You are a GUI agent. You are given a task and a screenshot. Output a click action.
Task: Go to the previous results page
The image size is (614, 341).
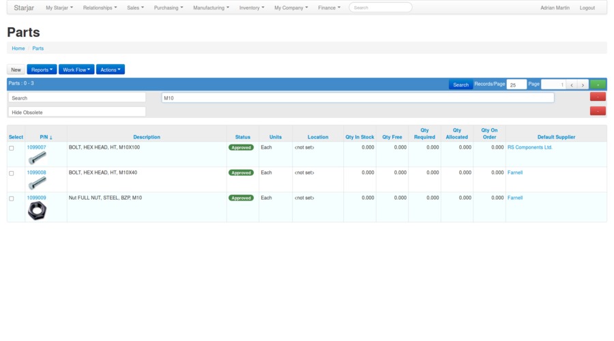click(x=572, y=85)
